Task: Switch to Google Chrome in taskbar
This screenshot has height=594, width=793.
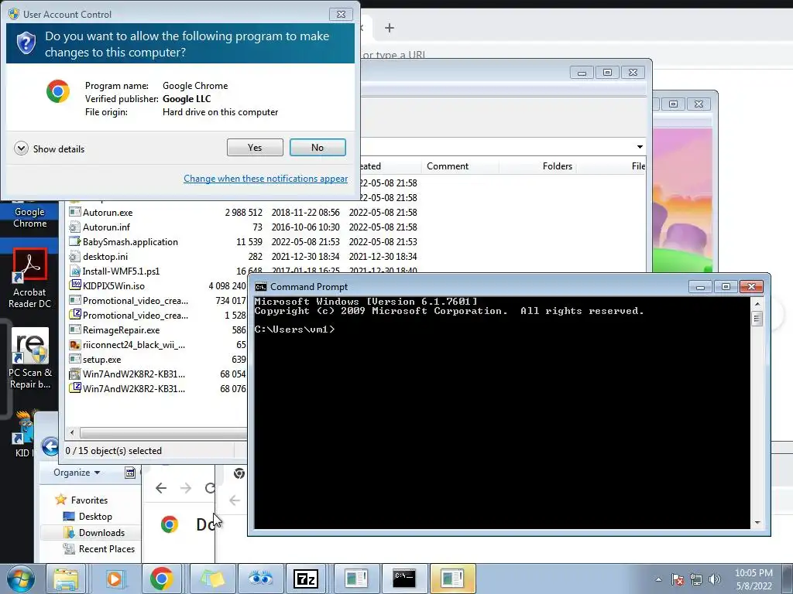Action: coord(161,579)
